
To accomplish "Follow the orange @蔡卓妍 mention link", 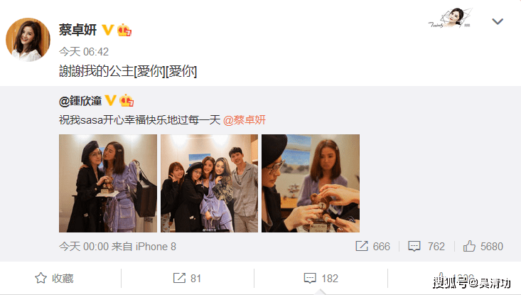I will (x=245, y=120).
